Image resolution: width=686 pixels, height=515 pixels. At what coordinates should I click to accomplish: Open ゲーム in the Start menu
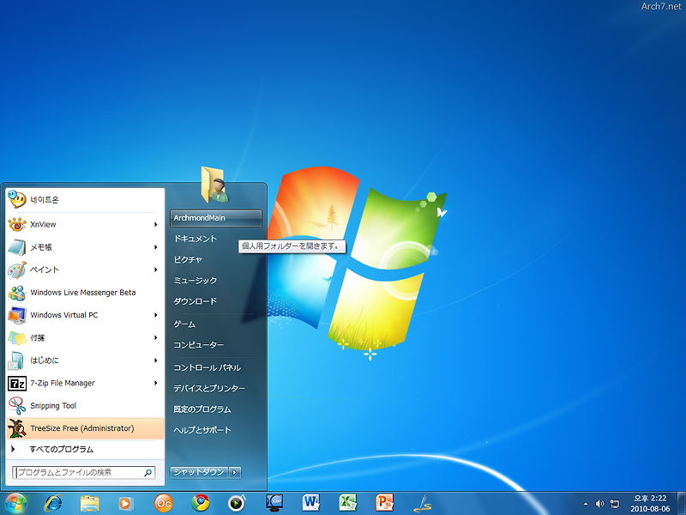coord(216,324)
